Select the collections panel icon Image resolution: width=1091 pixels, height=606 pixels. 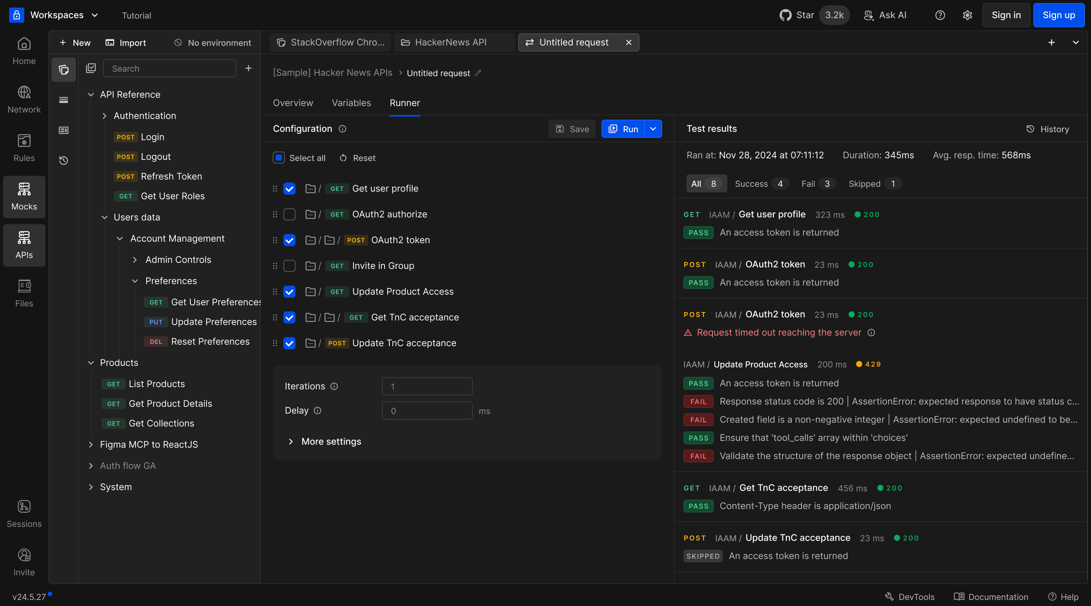64,69
